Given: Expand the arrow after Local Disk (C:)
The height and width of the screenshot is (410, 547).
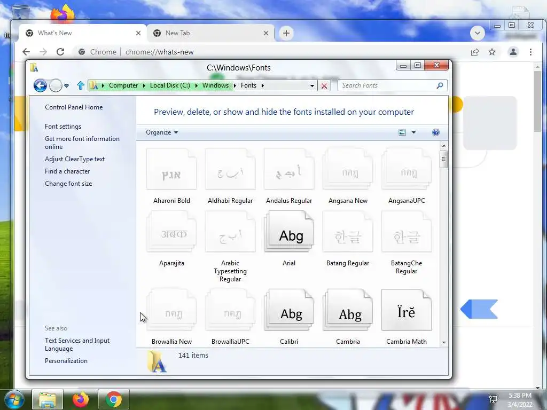Looking at the screenshot, I should [197, 86].
